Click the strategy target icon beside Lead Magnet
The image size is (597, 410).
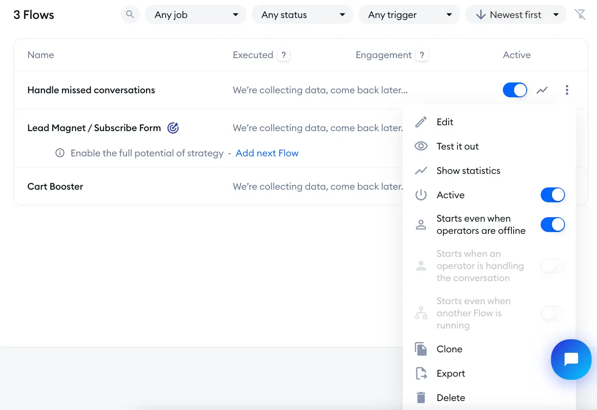(x=173, y=128)
